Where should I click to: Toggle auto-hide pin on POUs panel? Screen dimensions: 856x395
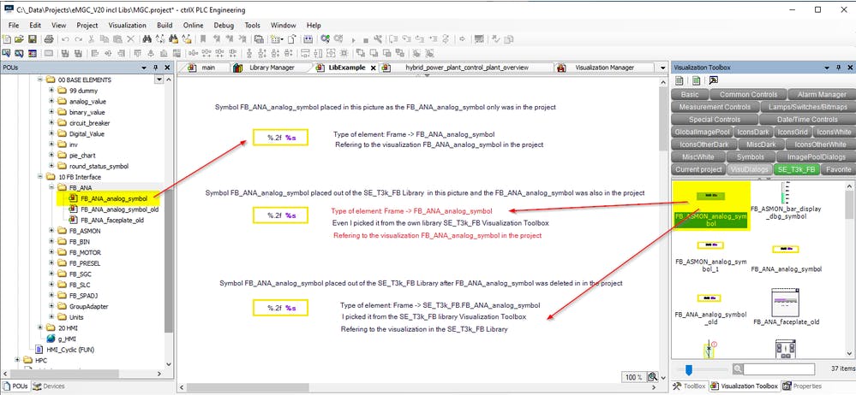pos(155,68)
